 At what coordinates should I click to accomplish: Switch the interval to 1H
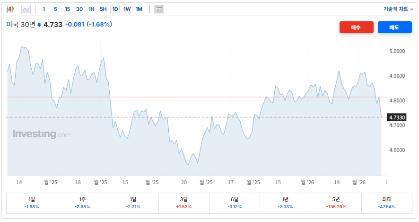[91, 9]
